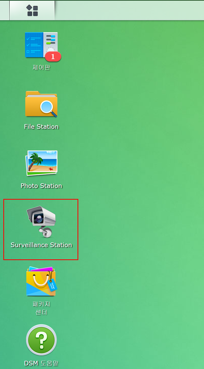Click the DSM 도움말 label text

[41, 363]
